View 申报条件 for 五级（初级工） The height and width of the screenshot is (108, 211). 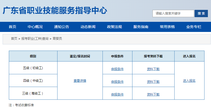pyautogui.click(x=117, y=69)
